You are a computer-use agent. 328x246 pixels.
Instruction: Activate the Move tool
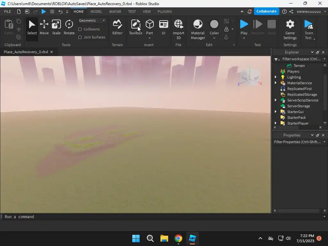point(44,28)
